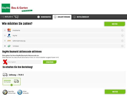Click step 3 circle for Bestellübersicht

pyautogui.click(x=74, y=17)
